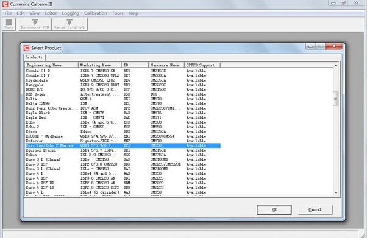Select the Edson product row
367x238 pixels.
[x=123, y=131]
